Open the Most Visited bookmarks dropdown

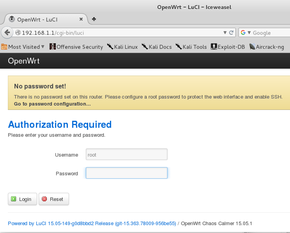23,47
